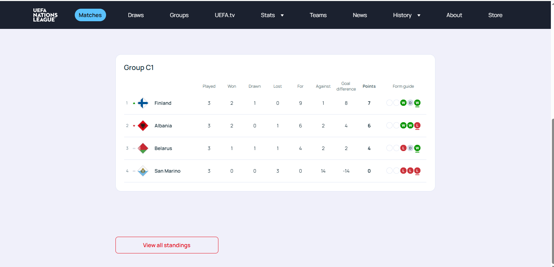Click Finland's 7 points value
554x267 pixels.
click(369, 103)
